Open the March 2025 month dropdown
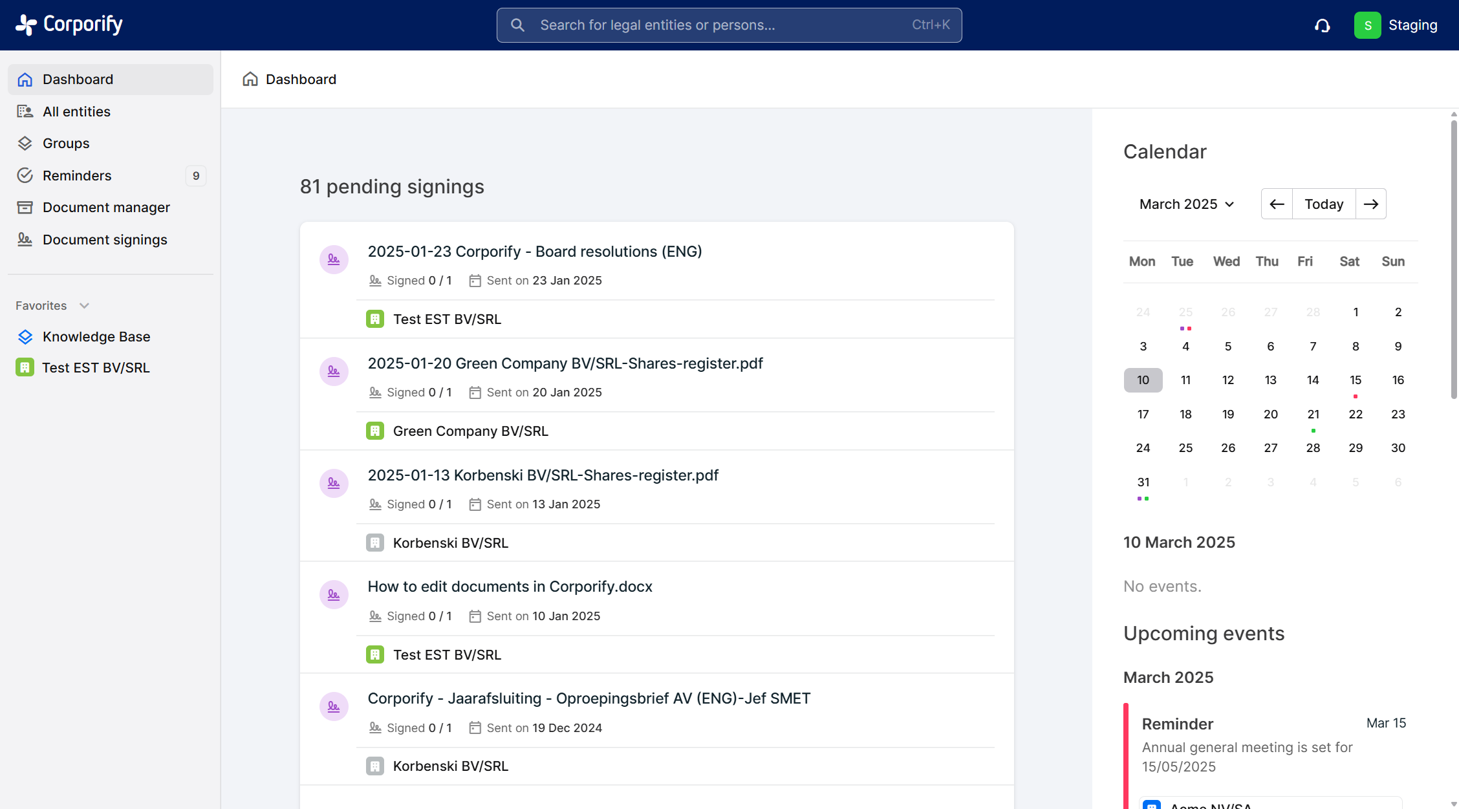 (1187, 204)
